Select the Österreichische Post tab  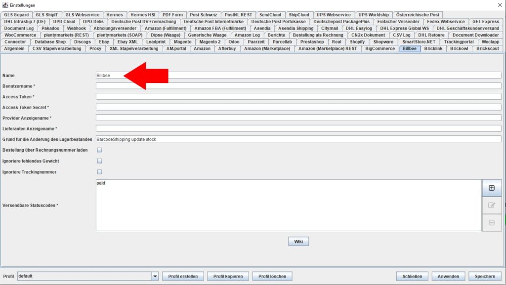coord(418,15)
